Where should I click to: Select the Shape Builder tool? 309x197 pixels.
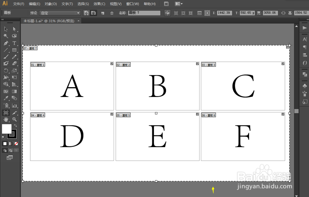coord(6,84)
